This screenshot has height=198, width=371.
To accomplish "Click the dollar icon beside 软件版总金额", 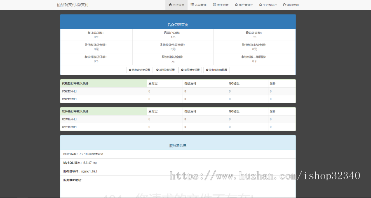I will 163,57.
